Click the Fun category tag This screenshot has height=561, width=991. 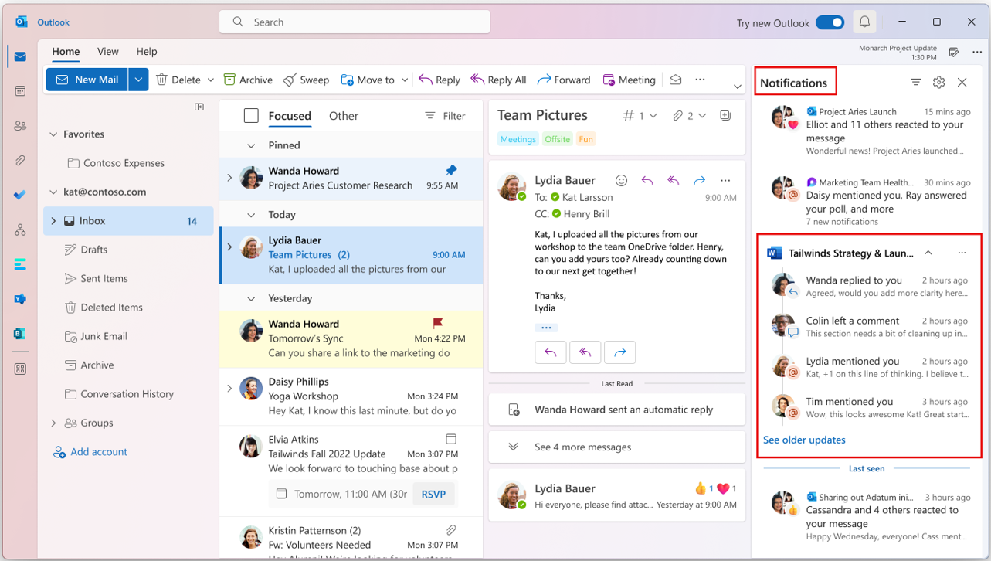click(x=586, y=139)
